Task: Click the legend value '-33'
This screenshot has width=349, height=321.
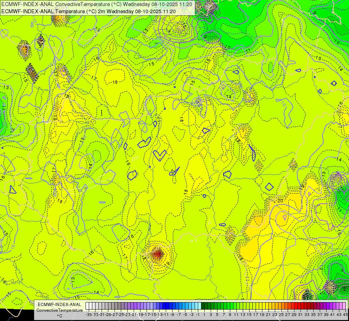Action: click(95, 315)
